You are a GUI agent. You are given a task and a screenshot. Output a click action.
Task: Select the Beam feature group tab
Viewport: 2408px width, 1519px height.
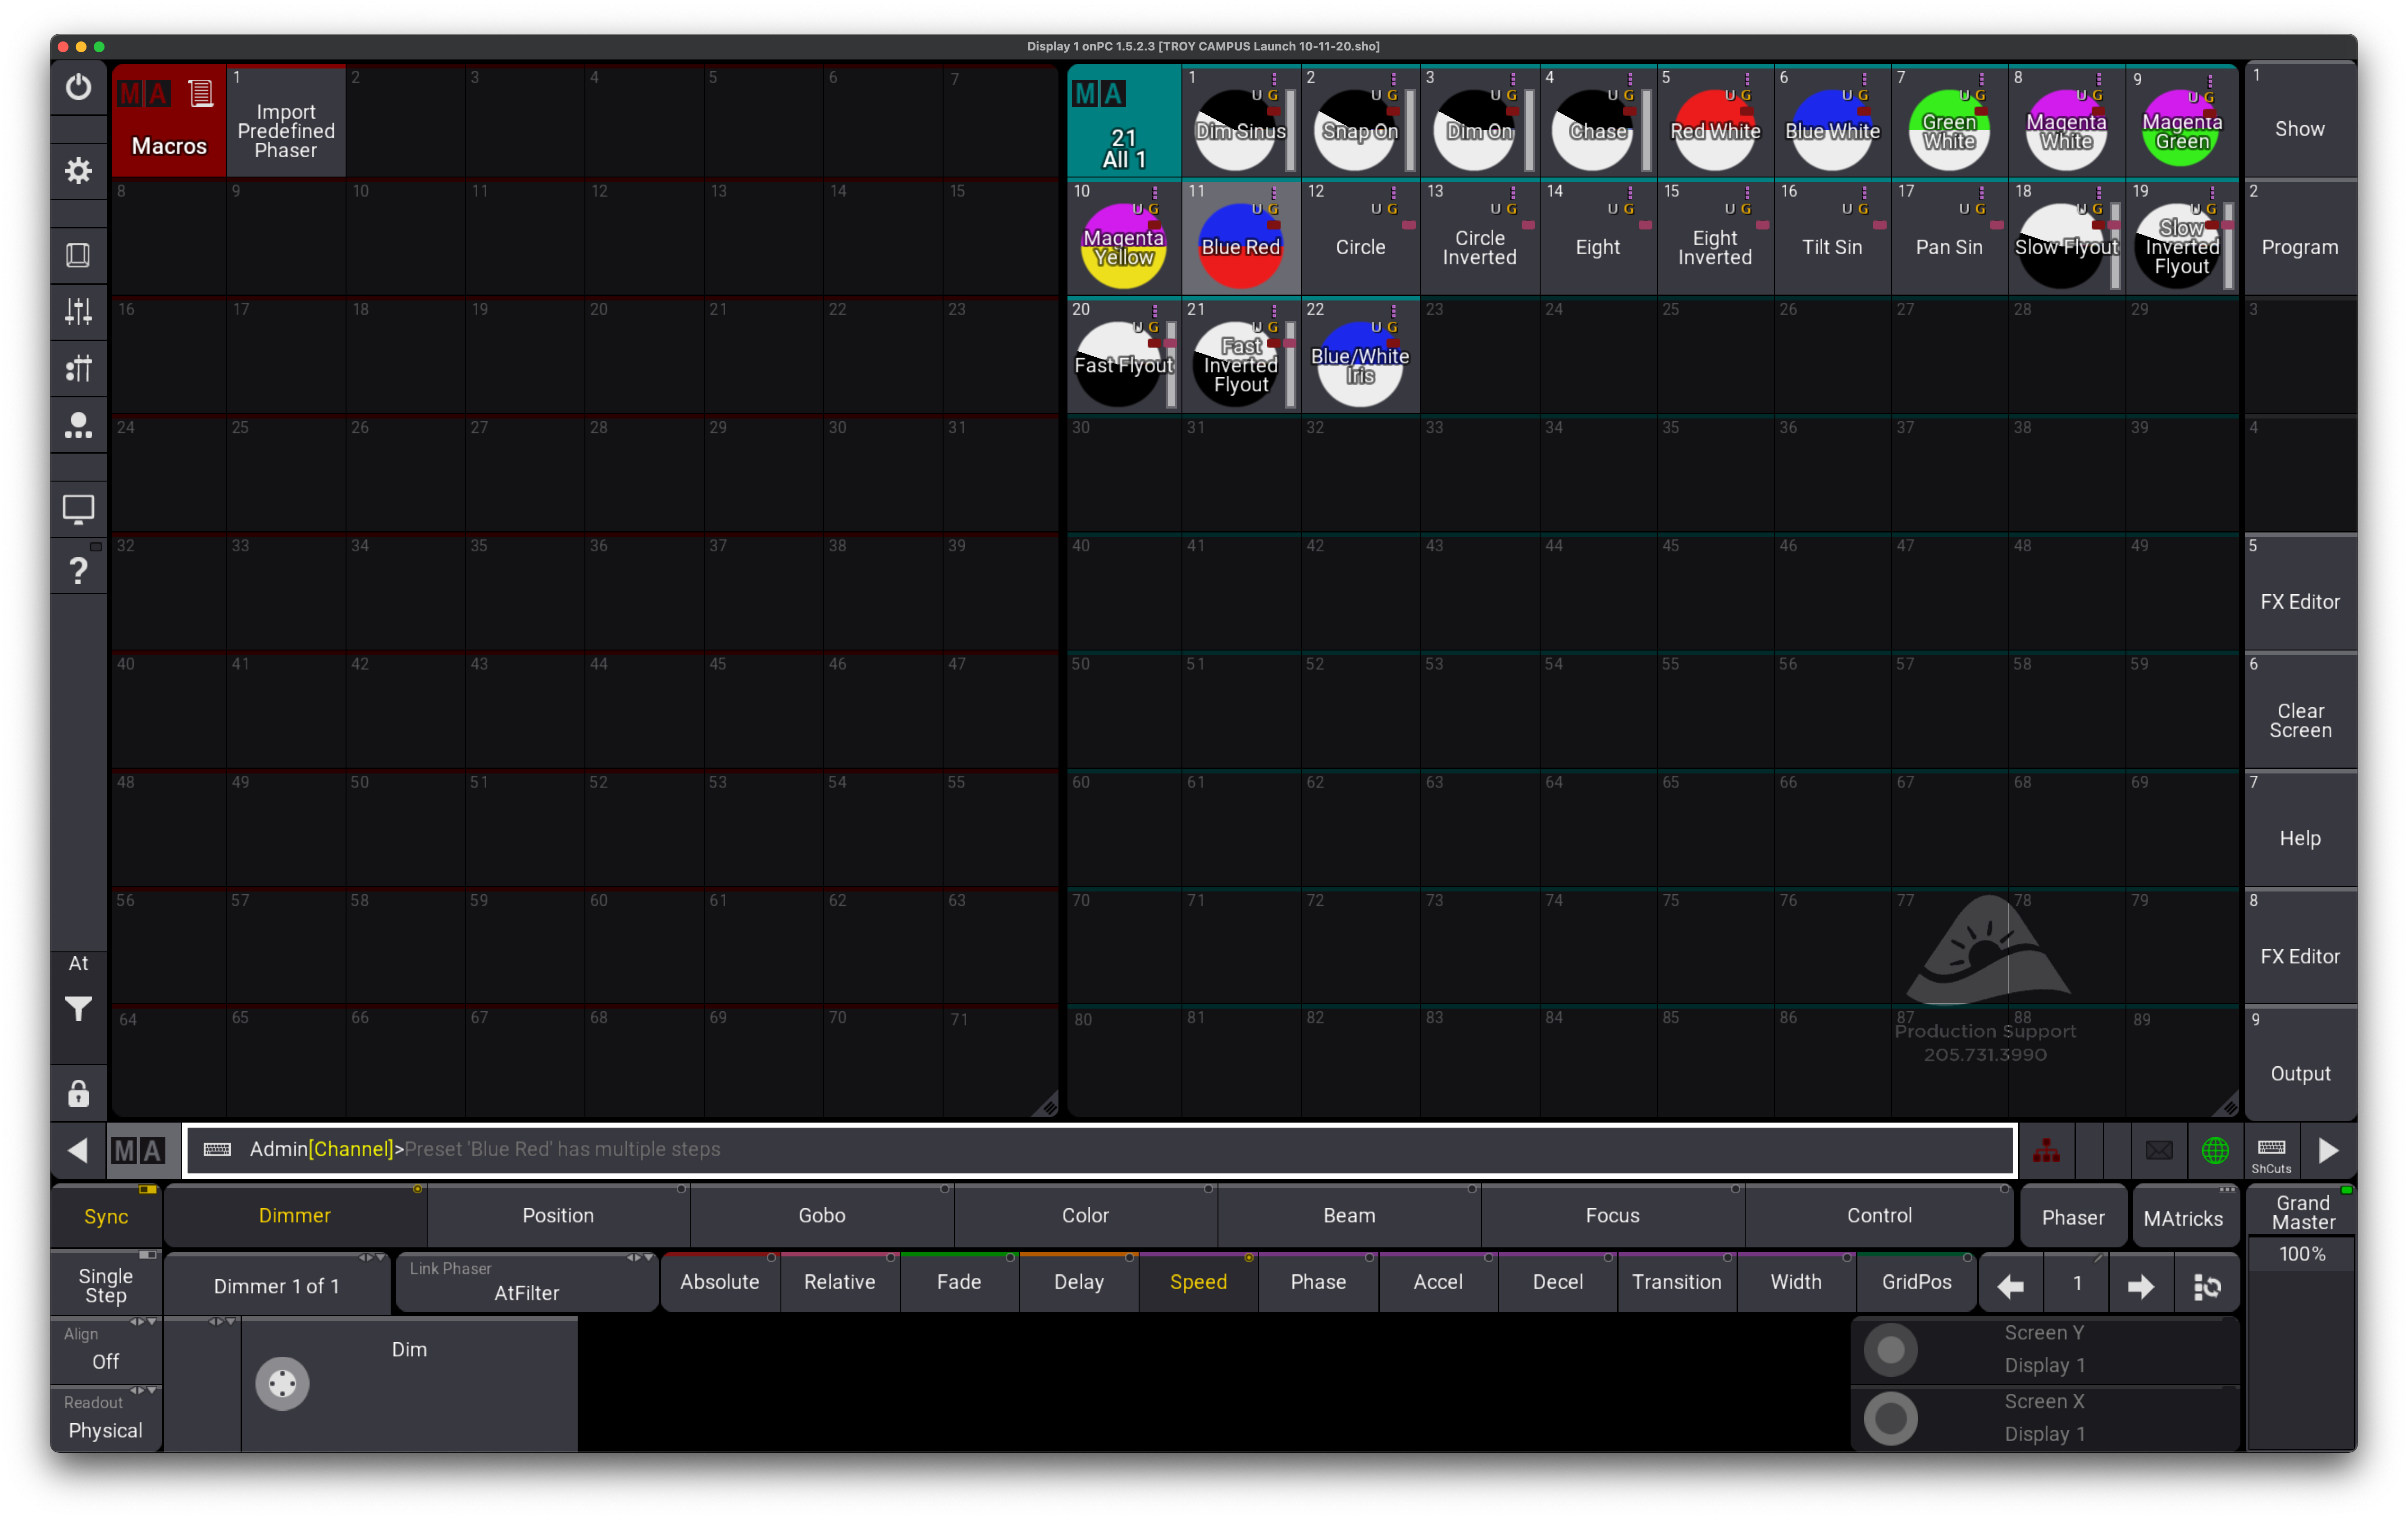pos(1349,1216)
